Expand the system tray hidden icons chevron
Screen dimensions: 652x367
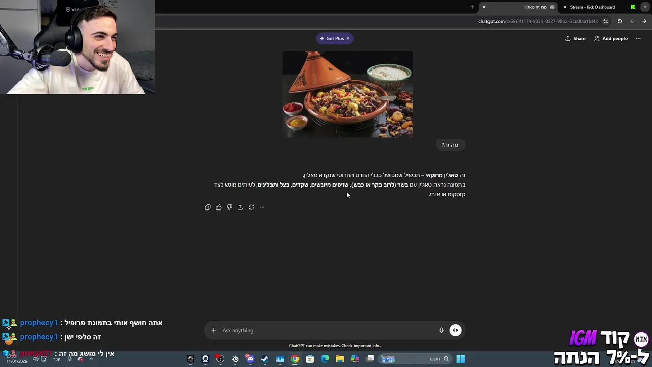click(x=91, y=359)
